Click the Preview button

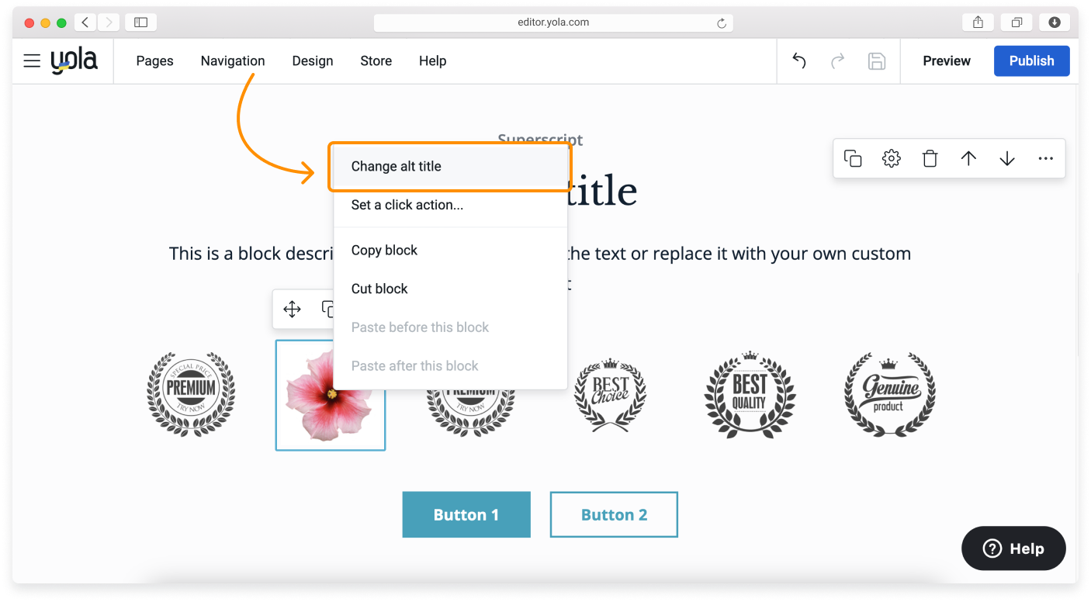(x=947, y=61)
